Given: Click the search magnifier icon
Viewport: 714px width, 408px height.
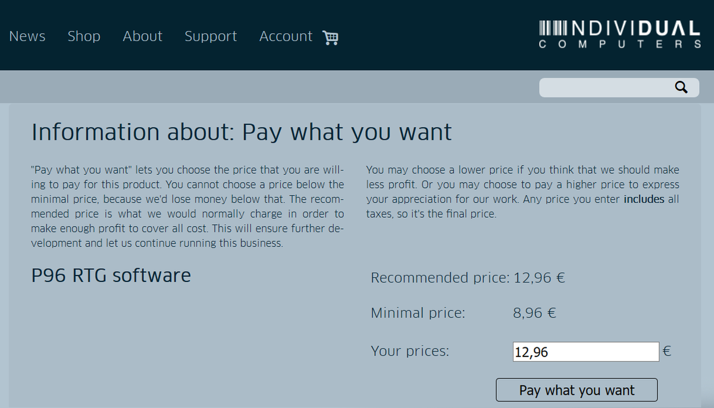Looking at the screenshot, I should click(681, 87).
